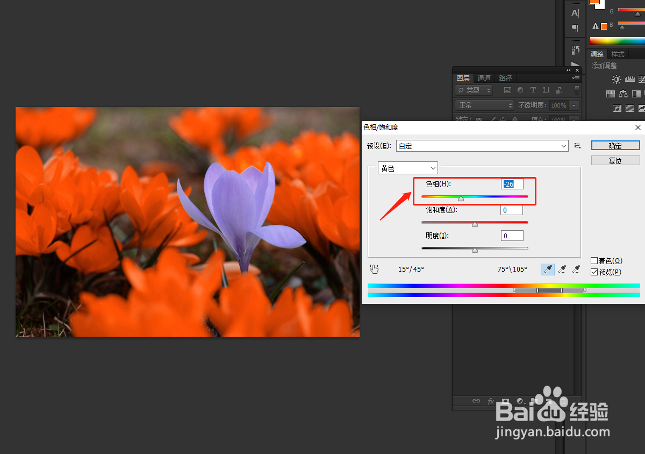The image size is (645, 454).
Task: Click the 色相 hue slider handle
Action: click(x=461, y=199)
